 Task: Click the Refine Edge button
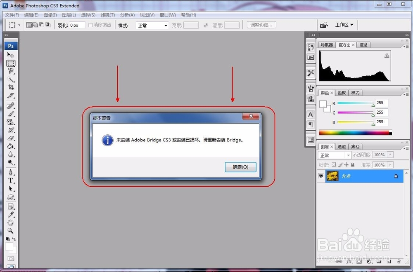click(261, 25)
